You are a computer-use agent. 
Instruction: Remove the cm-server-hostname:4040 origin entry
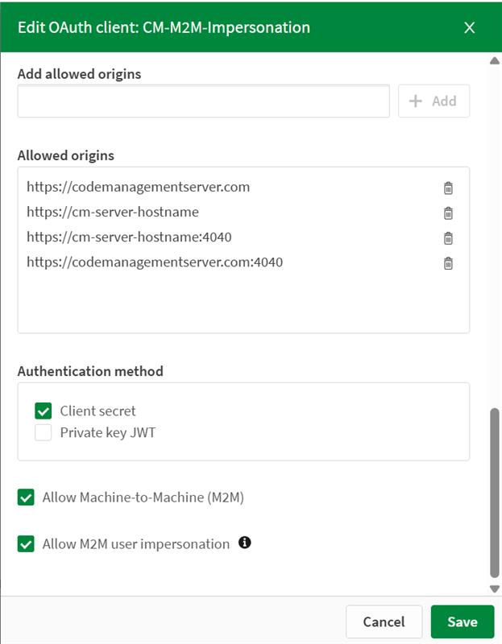coord(448,237)
